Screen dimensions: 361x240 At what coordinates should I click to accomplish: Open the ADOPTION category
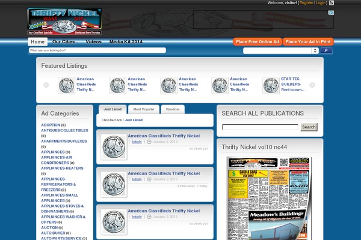(x=51, y=125)
